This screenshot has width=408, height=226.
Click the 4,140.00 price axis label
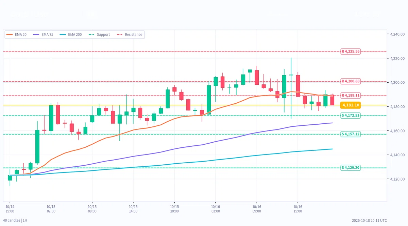pos(397,155)
